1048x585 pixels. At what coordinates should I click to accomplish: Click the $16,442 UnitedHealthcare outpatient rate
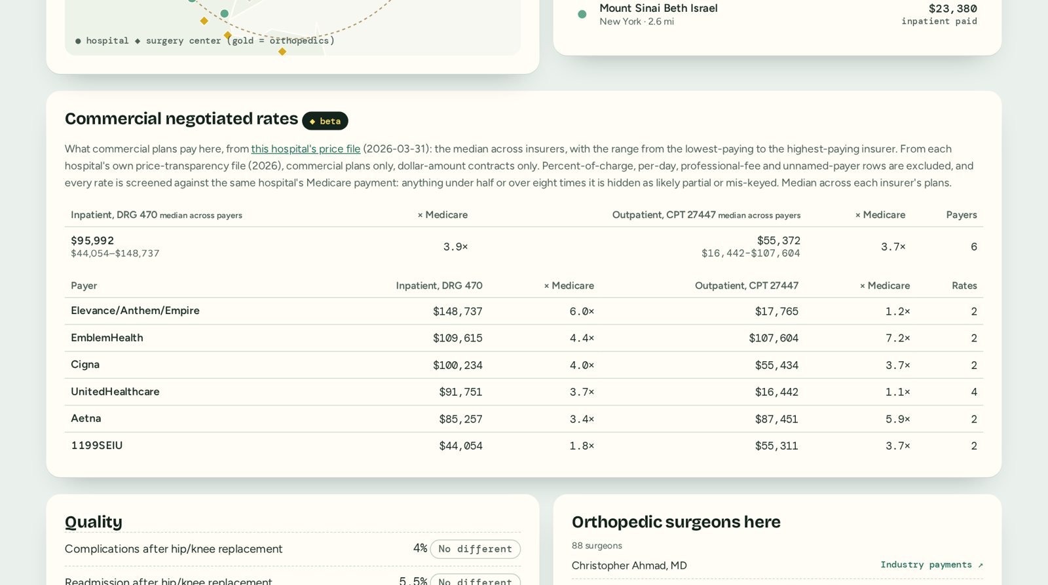pos(777,392)
